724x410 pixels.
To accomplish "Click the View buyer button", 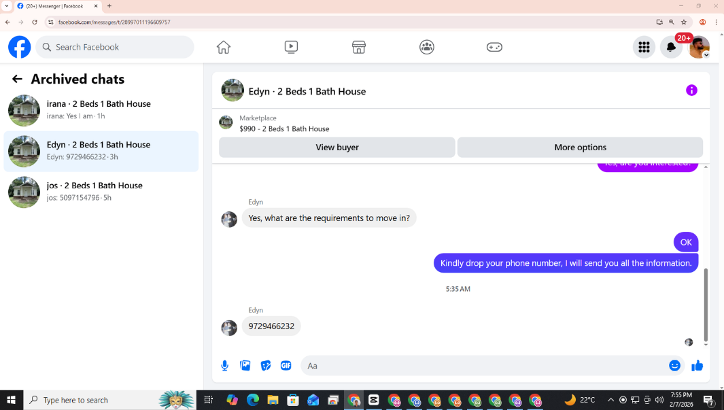I will 337,148.
